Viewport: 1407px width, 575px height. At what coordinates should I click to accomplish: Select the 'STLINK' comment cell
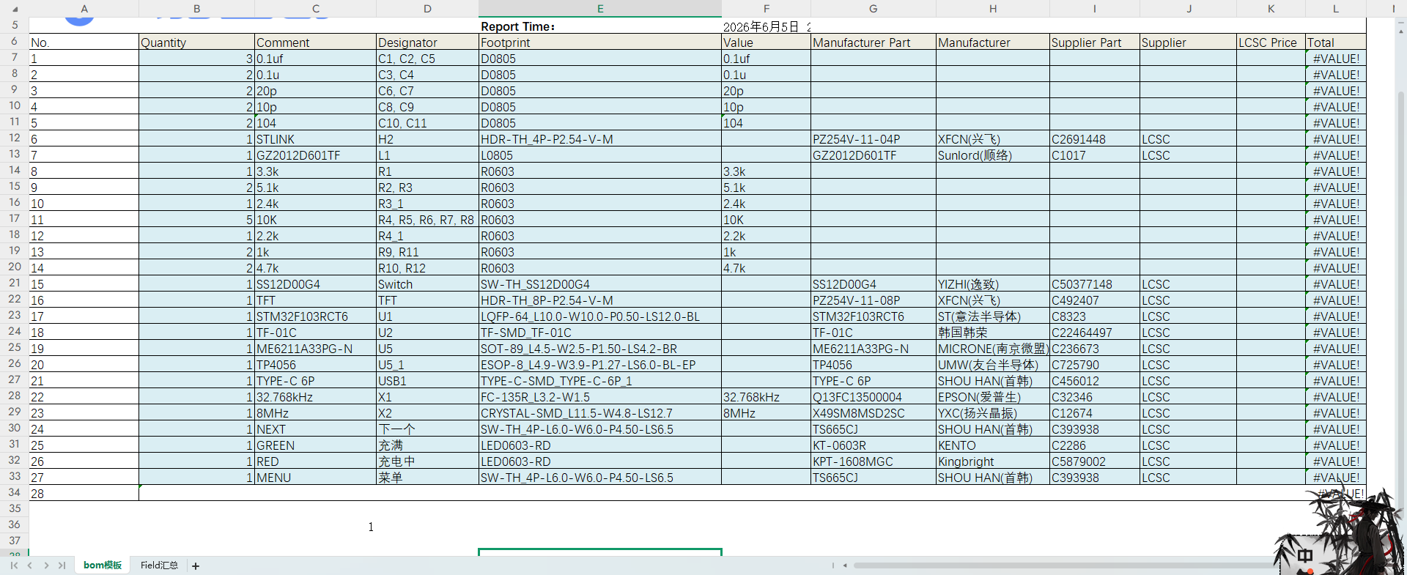click(316, 139)
